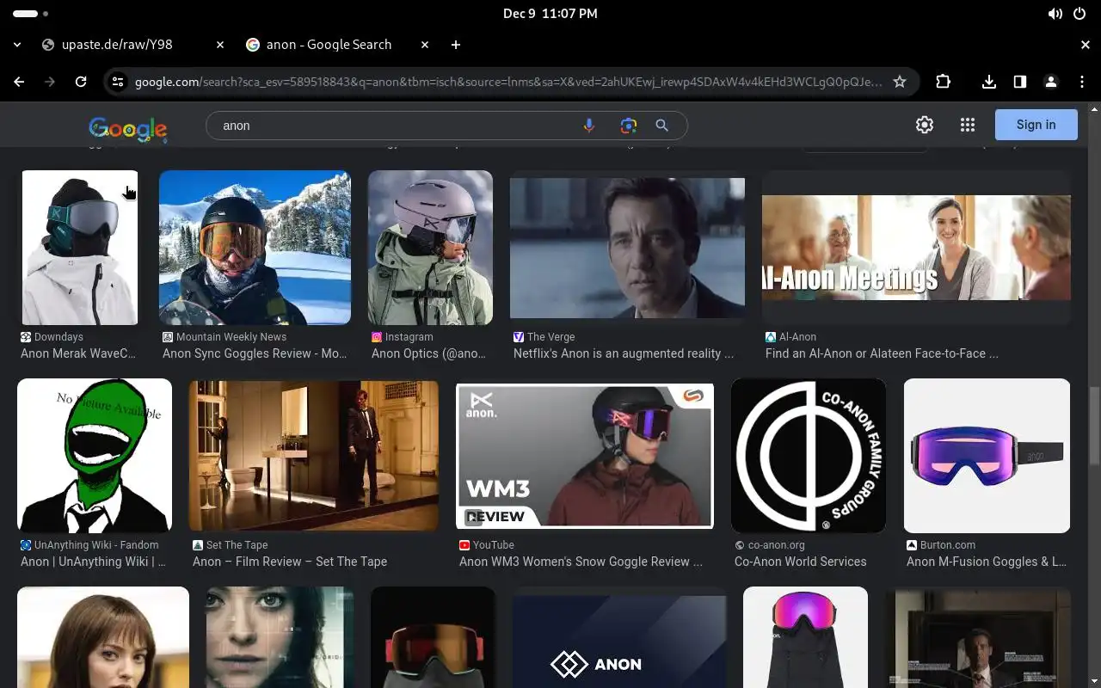Open the Downdays goggles thumbnail

(79, 248)
